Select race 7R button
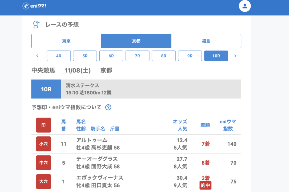This screenshot has height=192, width=289. click(x=137, y=56)
